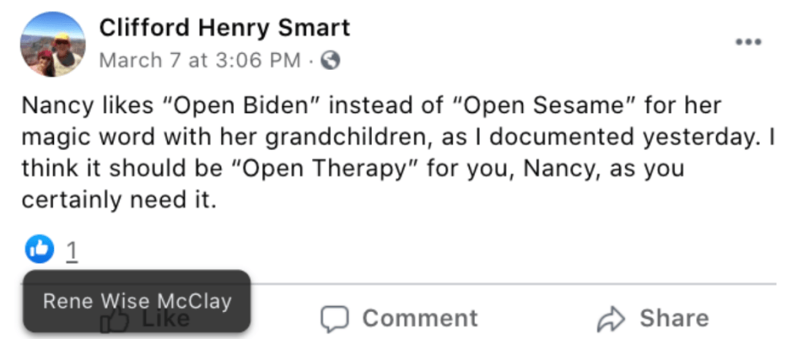Click the globe public privacy icon
The height and width of the screenshot is (339, 787).
click(x=330, y=61)
